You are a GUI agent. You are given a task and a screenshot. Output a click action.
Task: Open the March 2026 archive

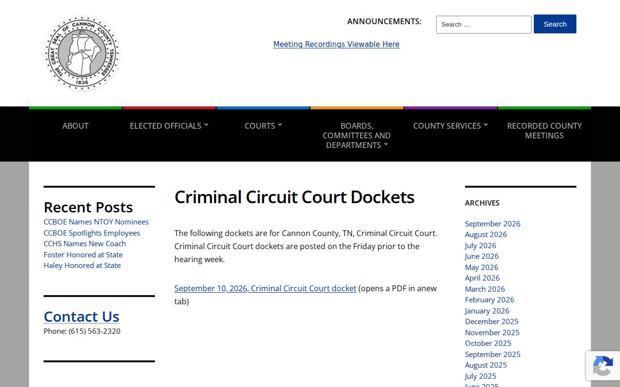coord(485,289)
